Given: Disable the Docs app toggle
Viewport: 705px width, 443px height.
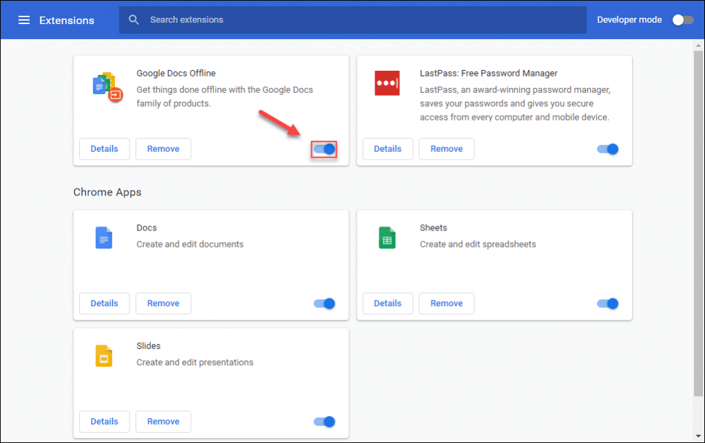Looking at the screenshot, I should [x=324, y=303].
